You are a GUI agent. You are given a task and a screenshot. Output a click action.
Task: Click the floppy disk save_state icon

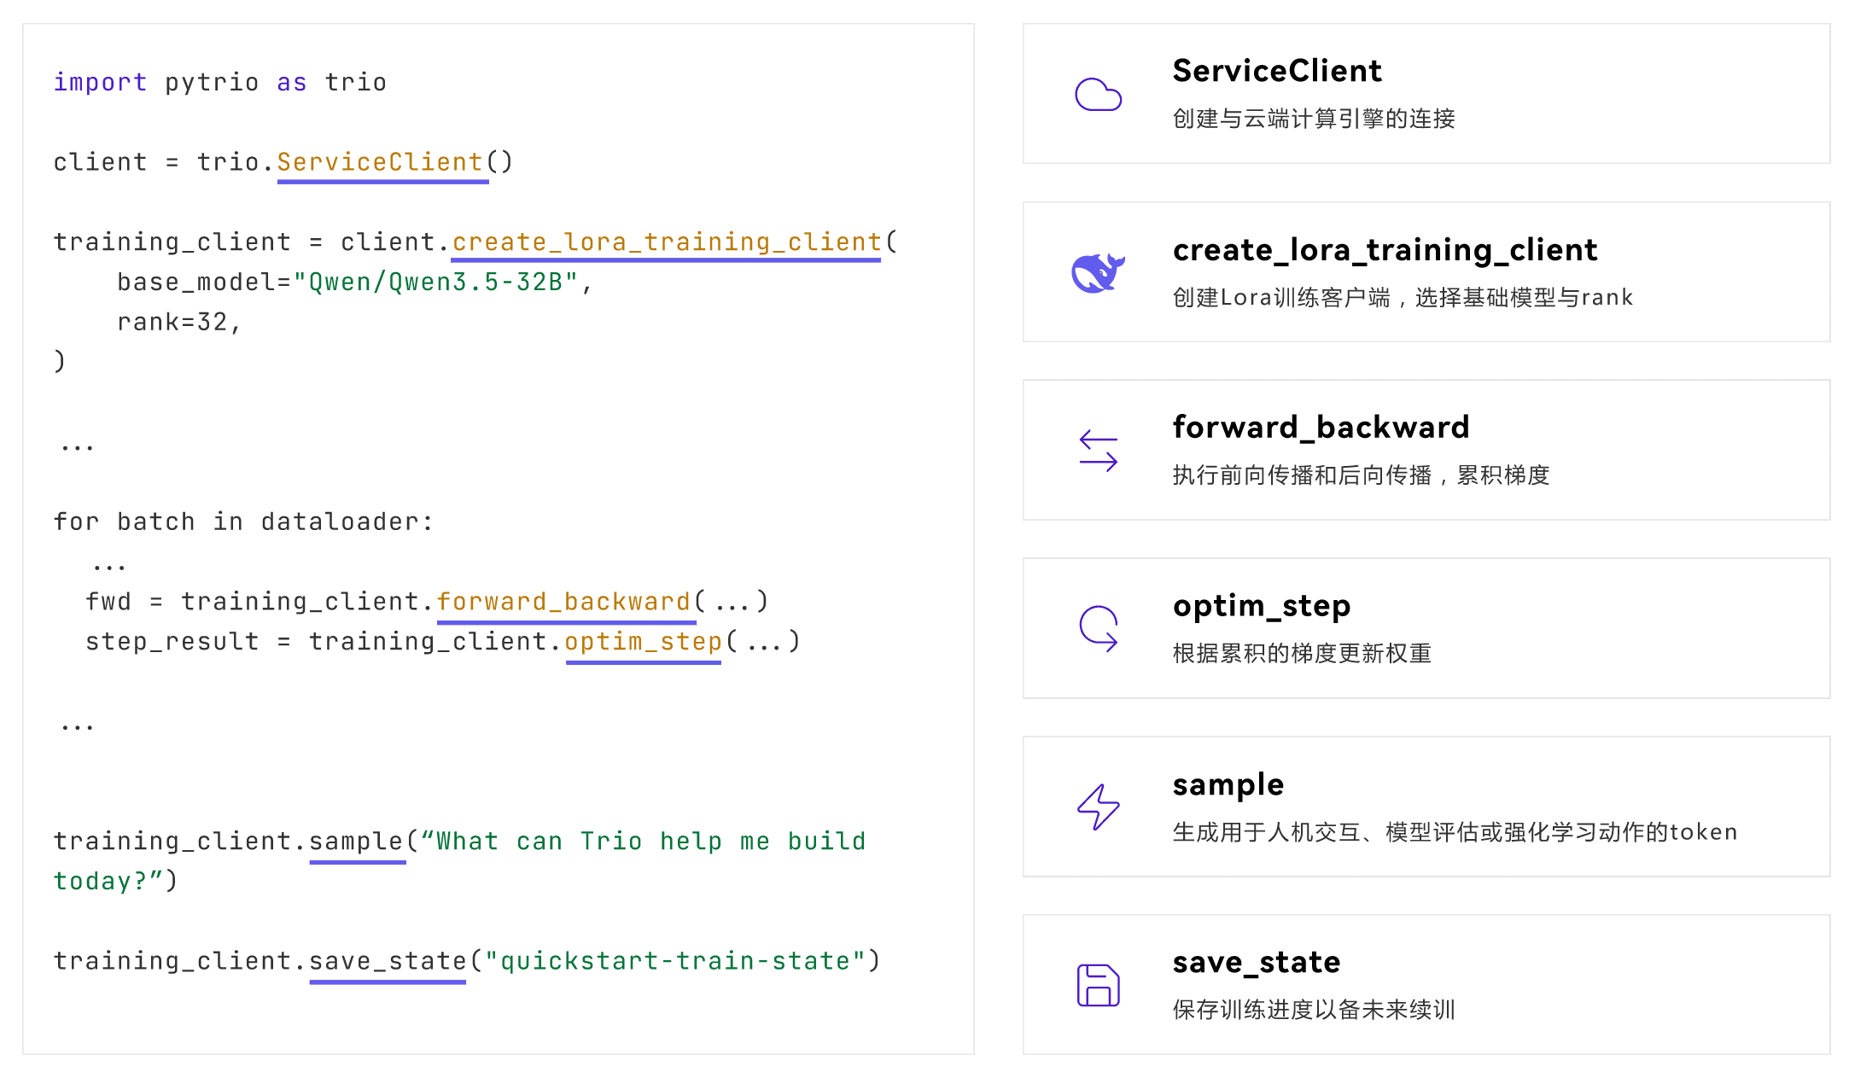point(1098,985)
